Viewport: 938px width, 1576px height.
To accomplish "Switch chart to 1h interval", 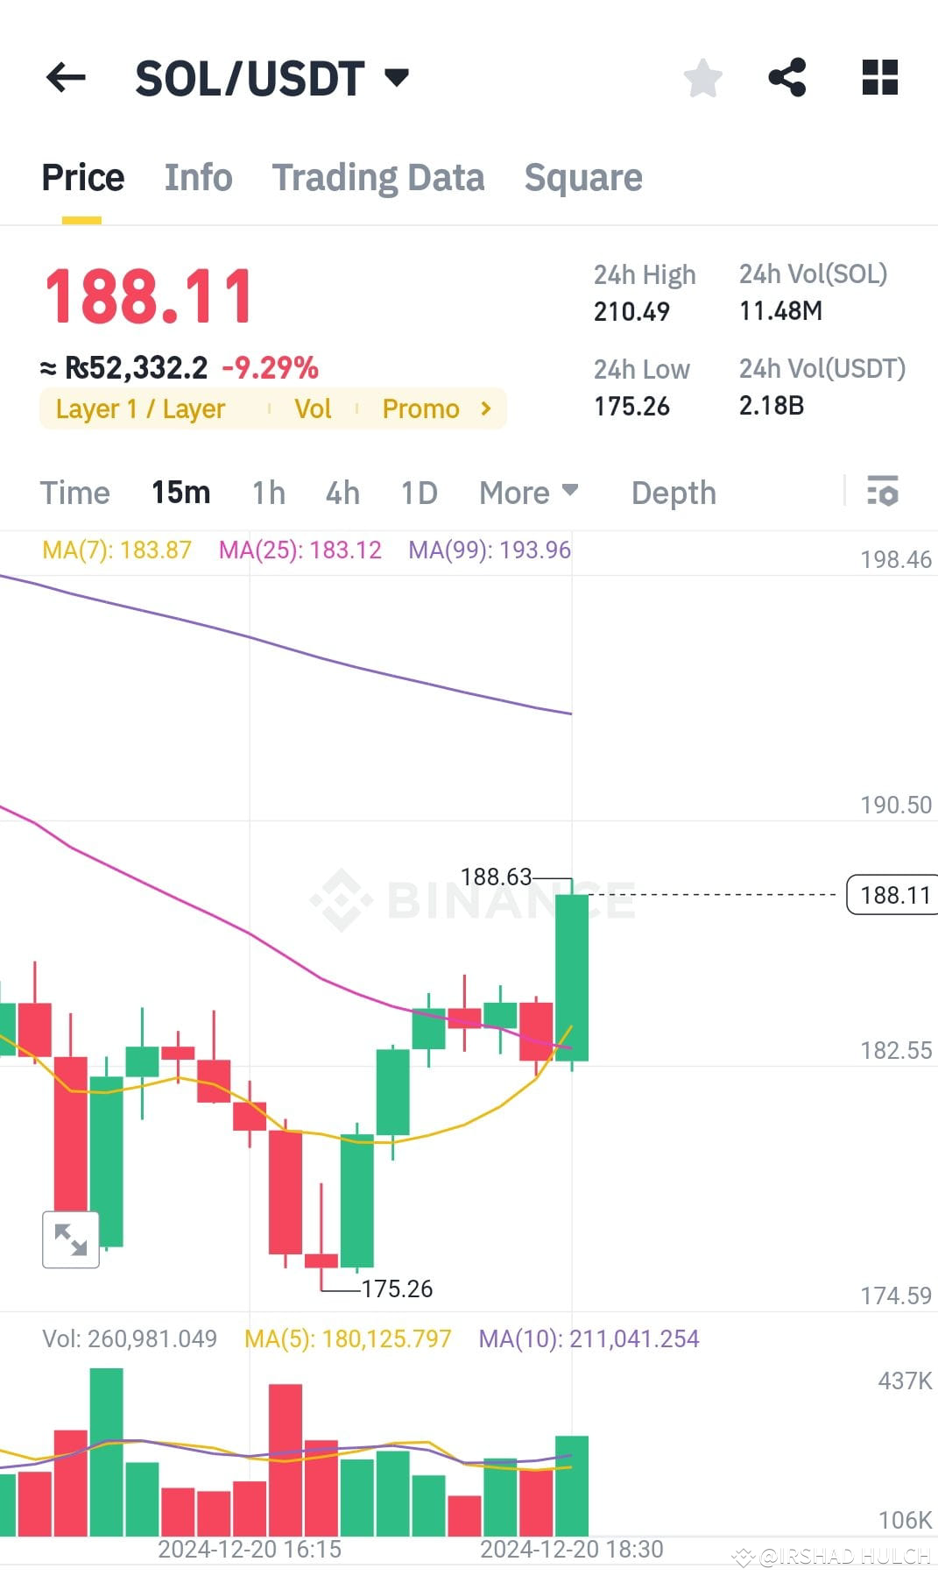I will [x=268, y=493].
